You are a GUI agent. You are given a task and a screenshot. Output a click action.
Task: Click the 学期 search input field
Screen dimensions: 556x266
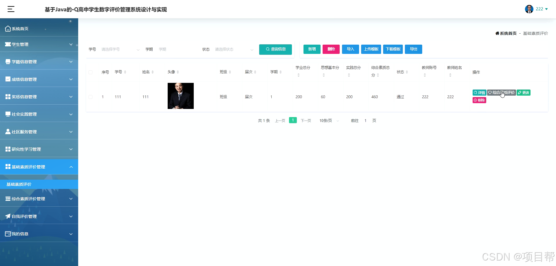pos(178,50)
